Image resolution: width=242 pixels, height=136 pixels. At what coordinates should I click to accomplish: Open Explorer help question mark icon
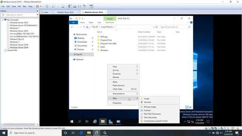tap(191, 23)
